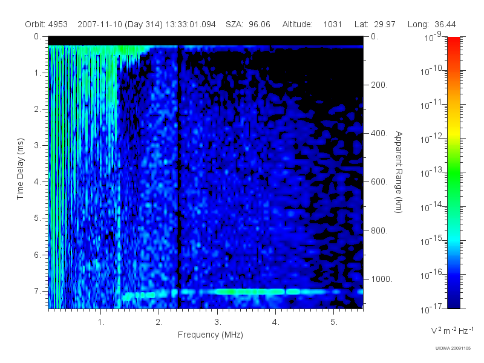
Task: Click the yellow band of the colorbar
Action: click(x=454, y=132)
